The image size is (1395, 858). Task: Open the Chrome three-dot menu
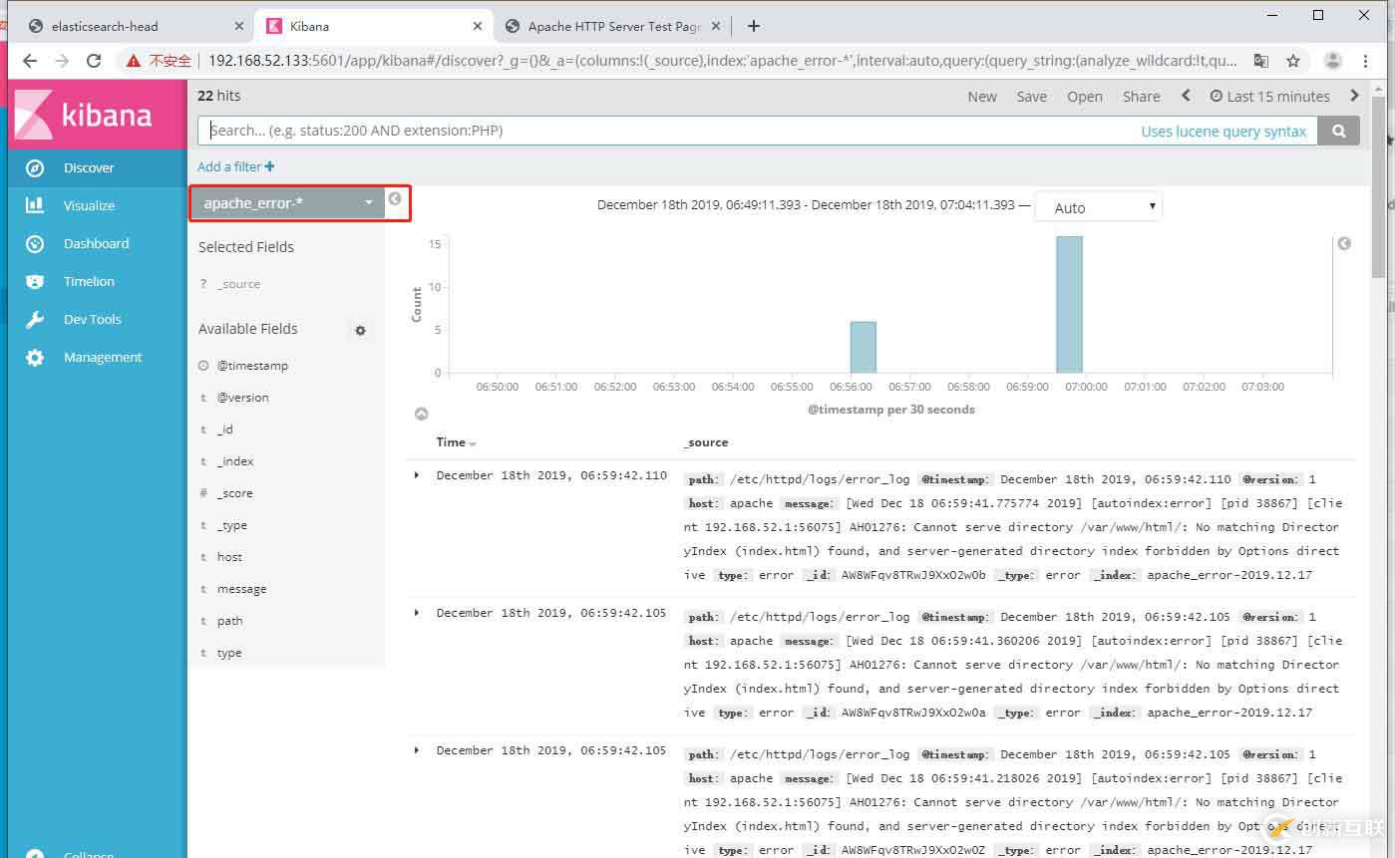pyautogui.click(x=1365, y=61)
